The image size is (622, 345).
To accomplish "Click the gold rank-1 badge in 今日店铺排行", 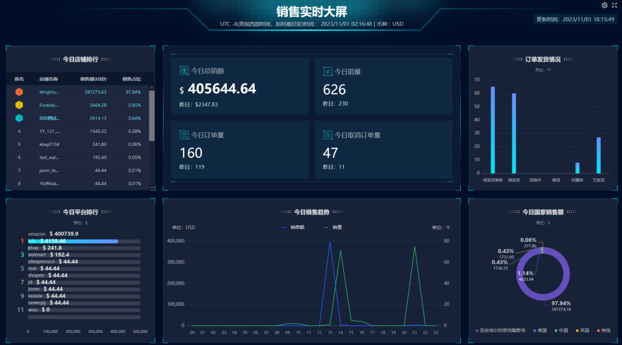I will 18,91.
